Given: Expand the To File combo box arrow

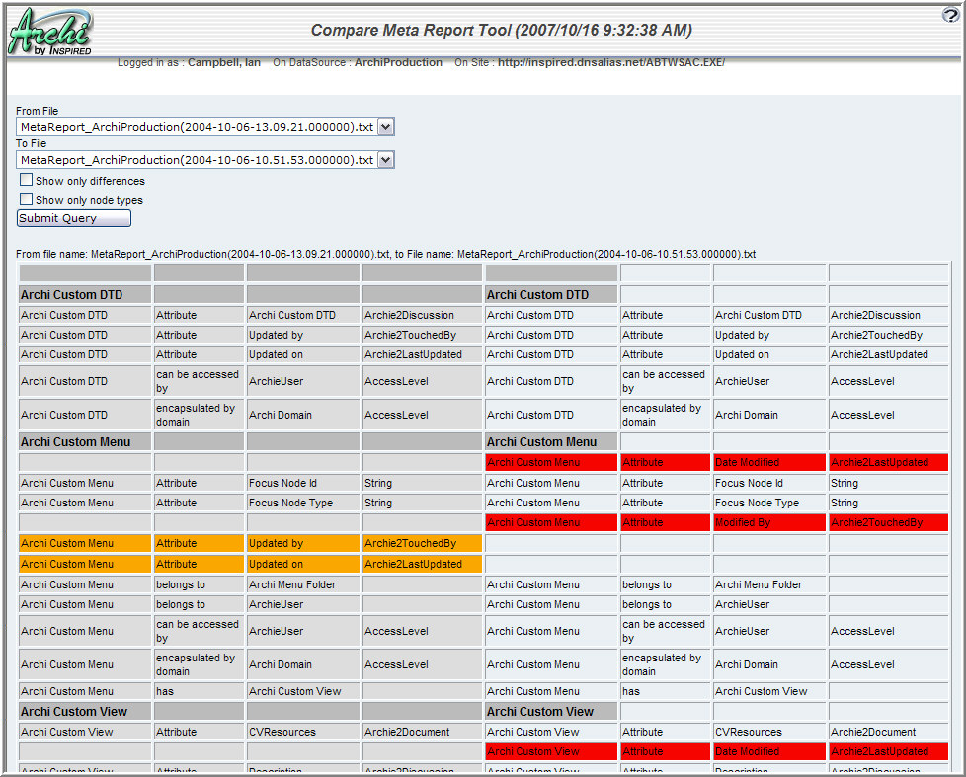Looking at the screenshot, I should coord(387,159).
